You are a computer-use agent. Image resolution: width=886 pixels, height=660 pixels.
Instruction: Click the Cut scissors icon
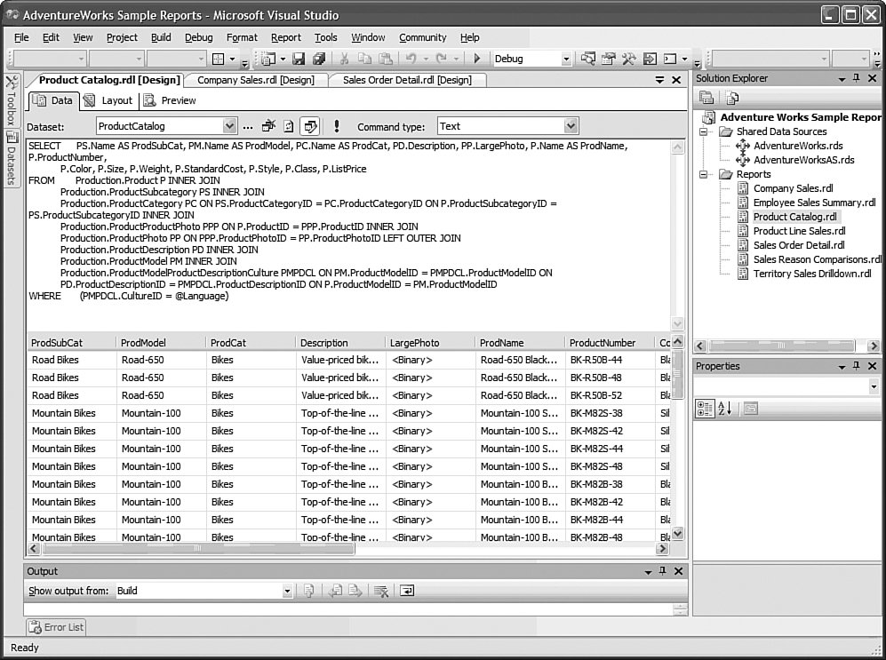344,59
